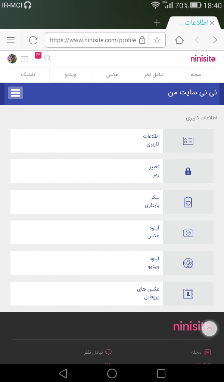Image resolution: width=224 pixels, height=382 pixels.
Task: Go to browser home icon
Action: point(179,40)
